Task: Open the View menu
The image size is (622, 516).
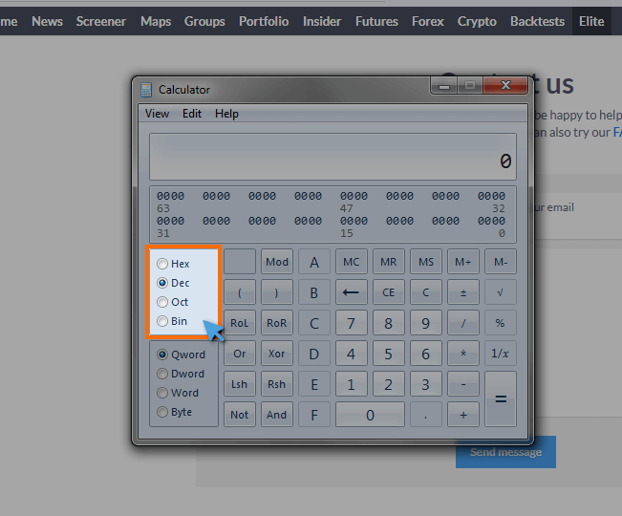Action: point(157,114)
